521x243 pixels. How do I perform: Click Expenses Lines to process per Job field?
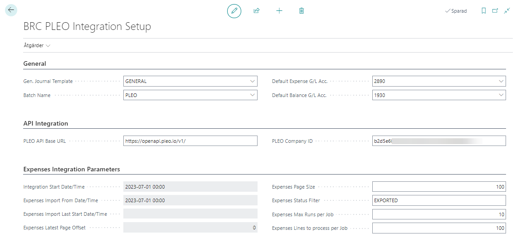(439, 228)
